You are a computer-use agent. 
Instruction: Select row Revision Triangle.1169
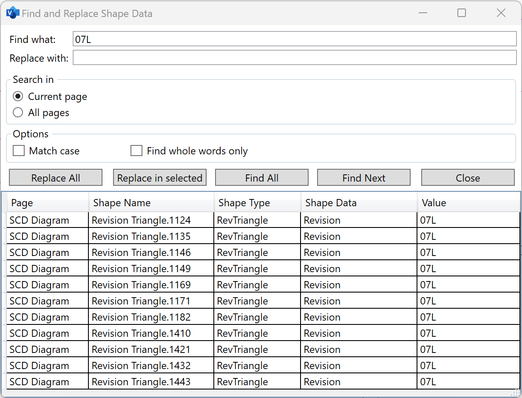[263, 285]
